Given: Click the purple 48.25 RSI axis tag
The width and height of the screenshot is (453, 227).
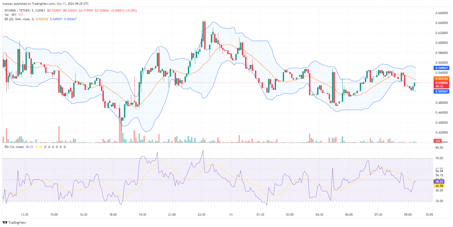Looking at the screenshot, I should coord(439,182).
